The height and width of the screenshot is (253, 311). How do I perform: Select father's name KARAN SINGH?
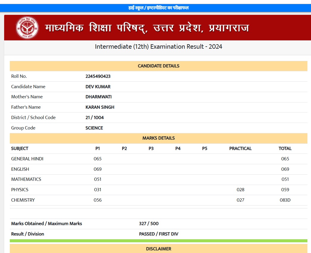[x=100, y=107]
